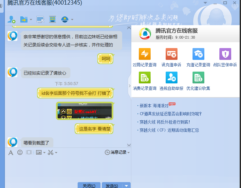The width and height of the screenshot is (241, 188).
Task: Open the emoji smiley picker
Action: [x=20, y=152]
